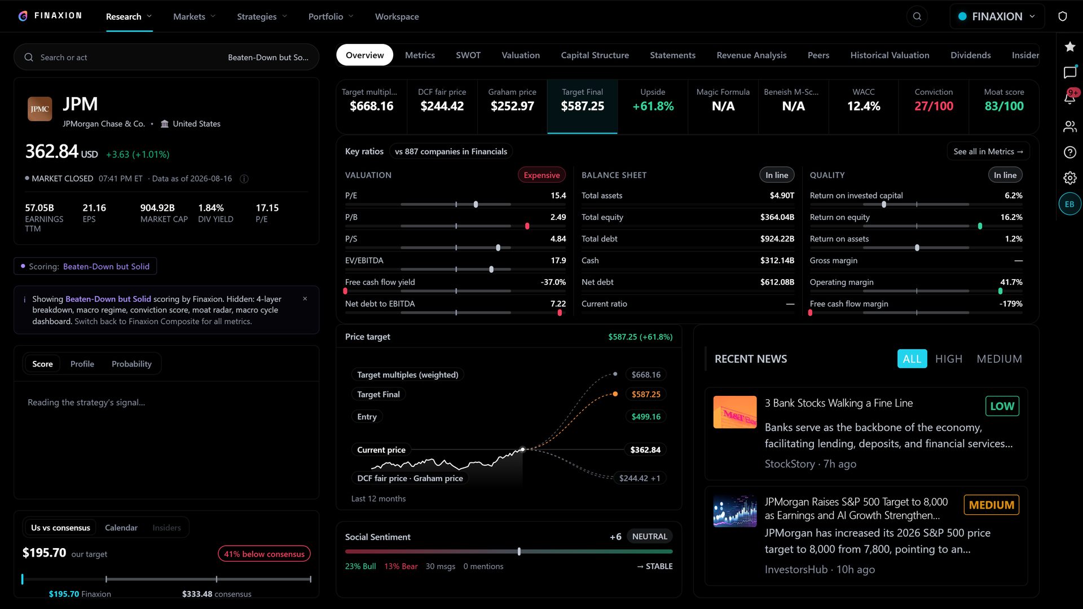Open the Workspace menu item

(x=397, y=17)
